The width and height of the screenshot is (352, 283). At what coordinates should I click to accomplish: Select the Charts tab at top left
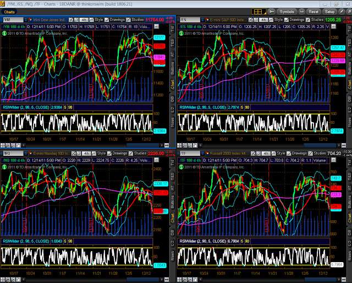point(9,10)
